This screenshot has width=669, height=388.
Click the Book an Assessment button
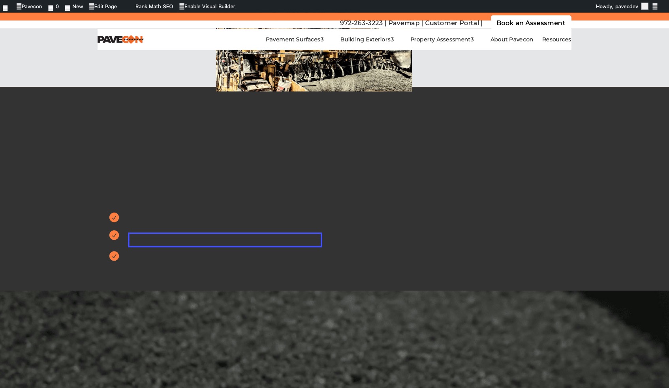click(530, 23)
